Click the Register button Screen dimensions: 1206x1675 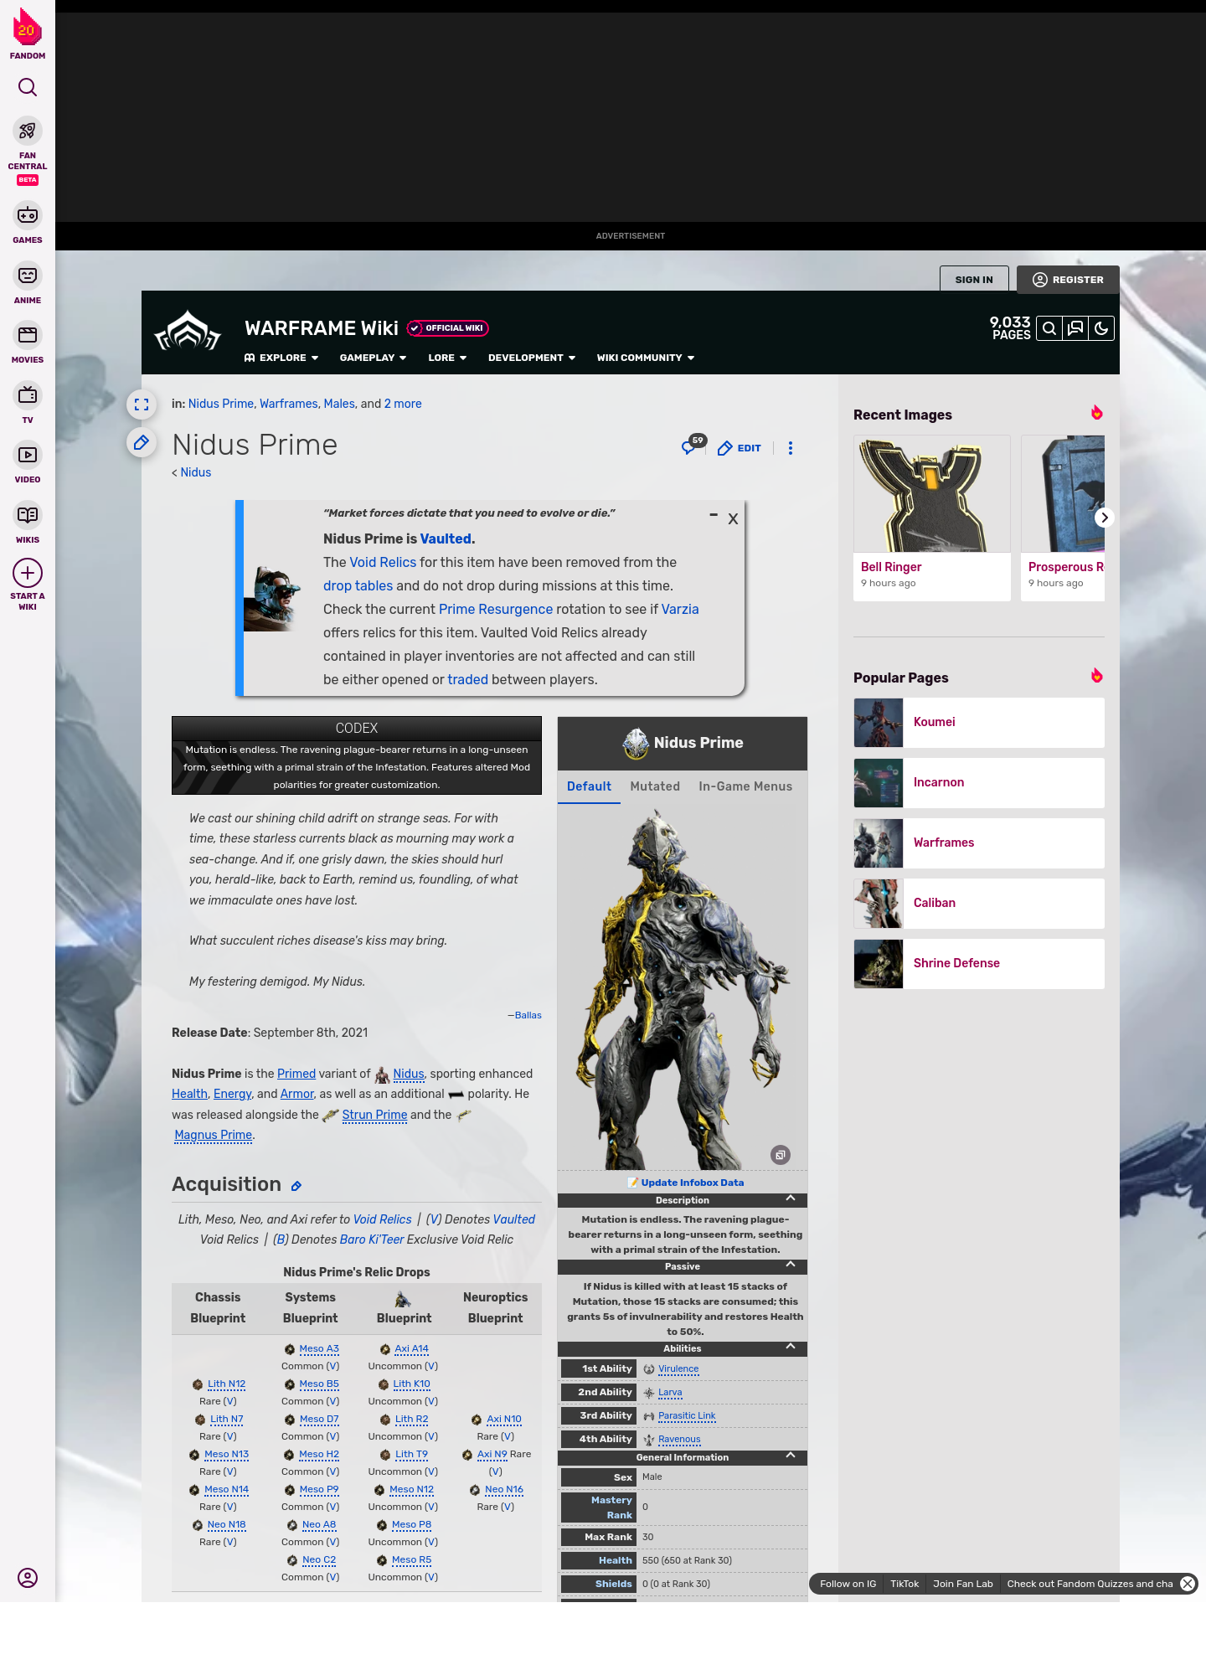tap(1068, 280)
